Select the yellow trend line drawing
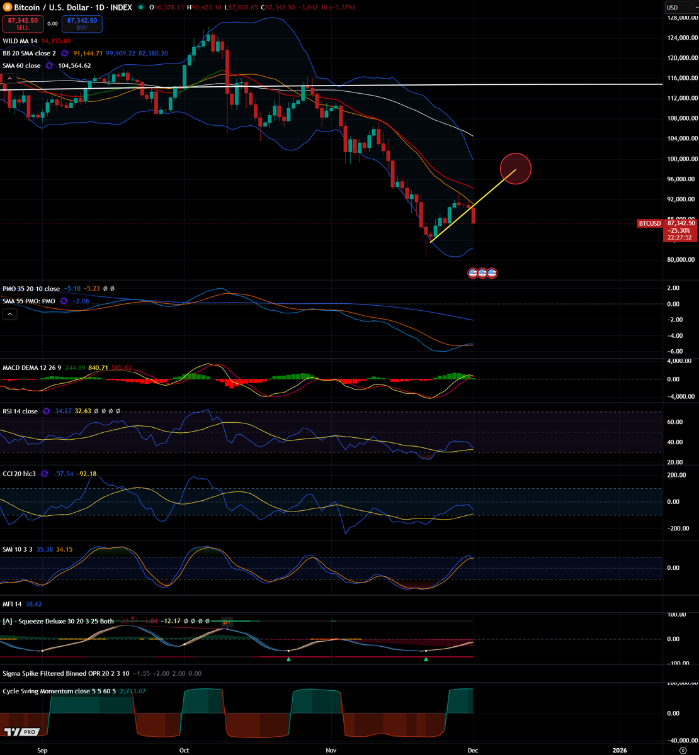 tap(472, 206)
